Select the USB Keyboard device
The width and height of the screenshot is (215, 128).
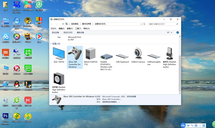122,57
